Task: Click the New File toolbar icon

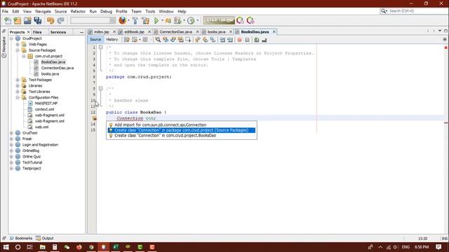Action: tap(8, 20)
